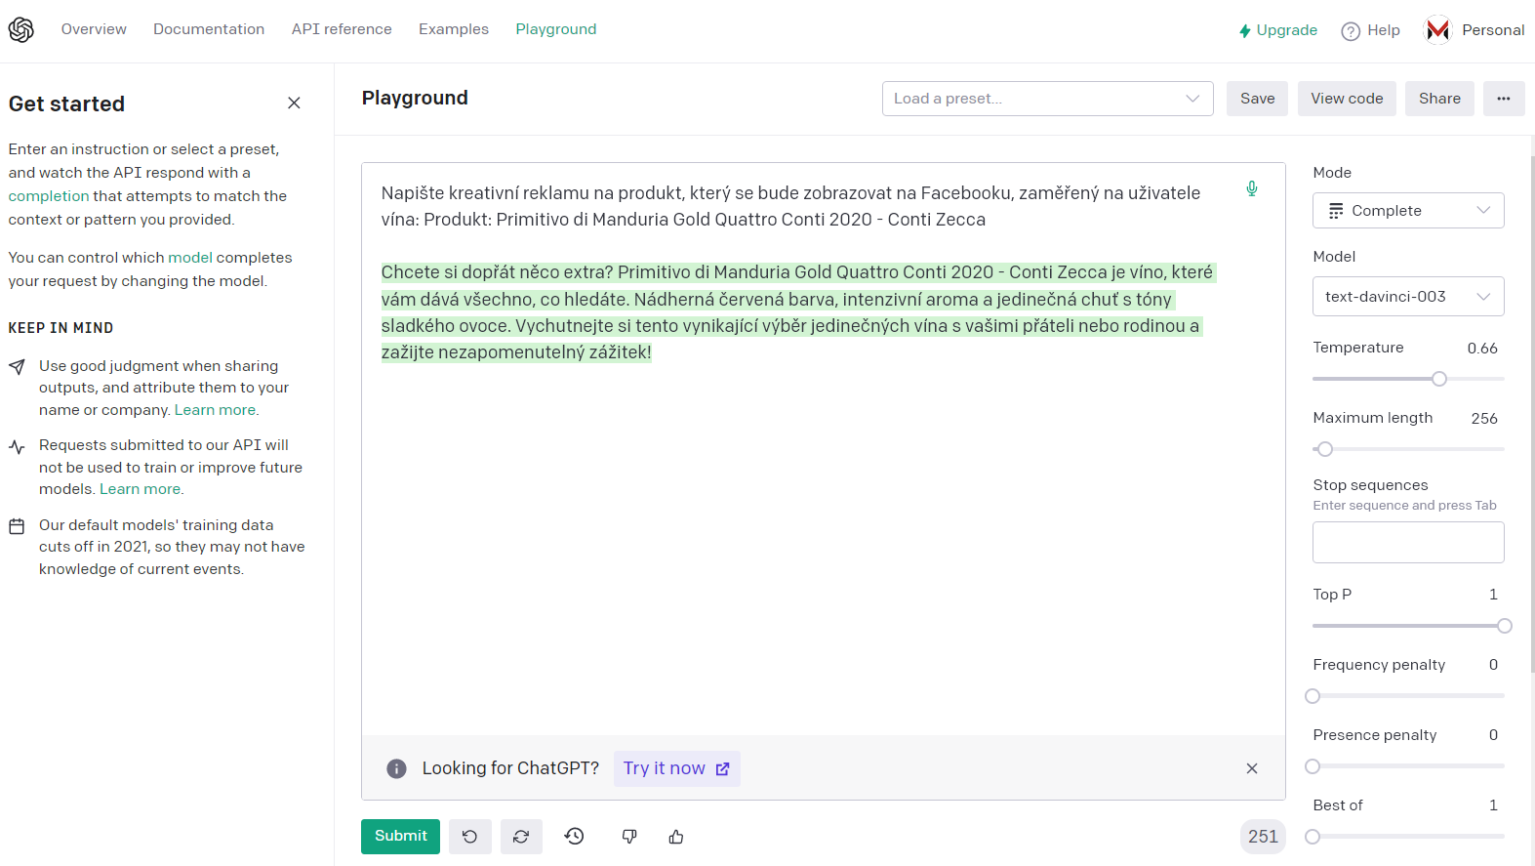
Task: Click the View code button
Action: point(1347,99)
